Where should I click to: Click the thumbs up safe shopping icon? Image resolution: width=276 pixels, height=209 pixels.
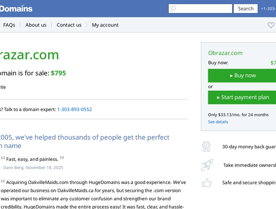point(207,183)
